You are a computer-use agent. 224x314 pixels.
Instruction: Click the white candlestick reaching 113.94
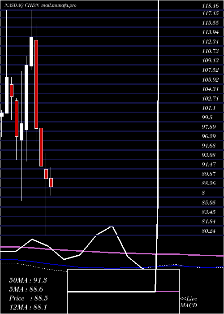(31, 52)
